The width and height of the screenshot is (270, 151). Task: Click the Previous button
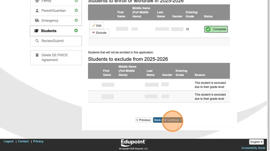click(x=143, y=120)
